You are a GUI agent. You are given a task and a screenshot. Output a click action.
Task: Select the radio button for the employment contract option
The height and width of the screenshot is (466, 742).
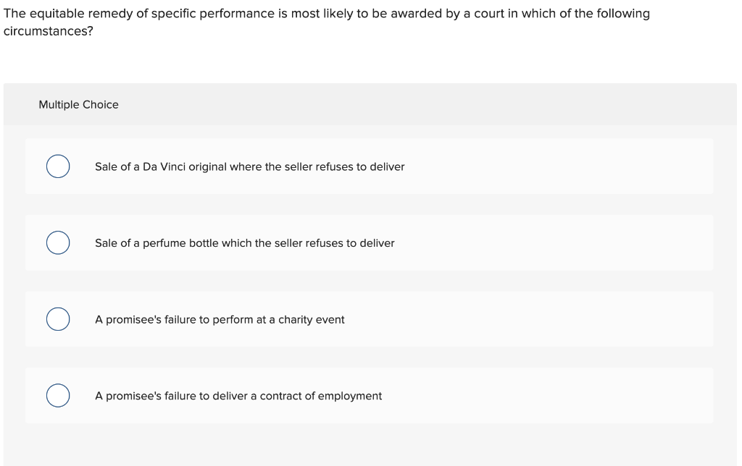point(58,395)
